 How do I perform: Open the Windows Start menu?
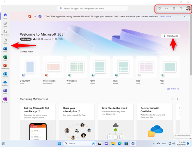59,143
